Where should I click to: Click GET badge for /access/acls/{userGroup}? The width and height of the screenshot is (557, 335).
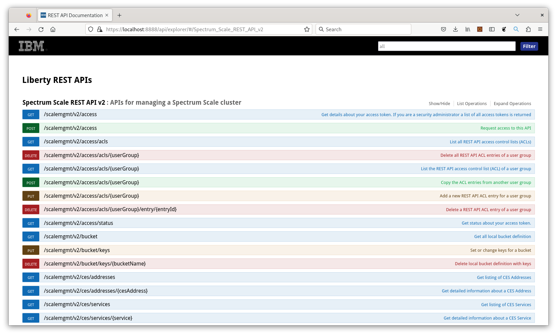tap(31, 169)
